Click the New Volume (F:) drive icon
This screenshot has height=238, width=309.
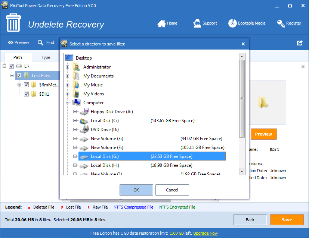[x=84, y=148]
